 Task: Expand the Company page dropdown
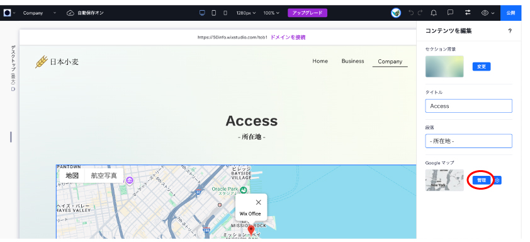[55, 13]
